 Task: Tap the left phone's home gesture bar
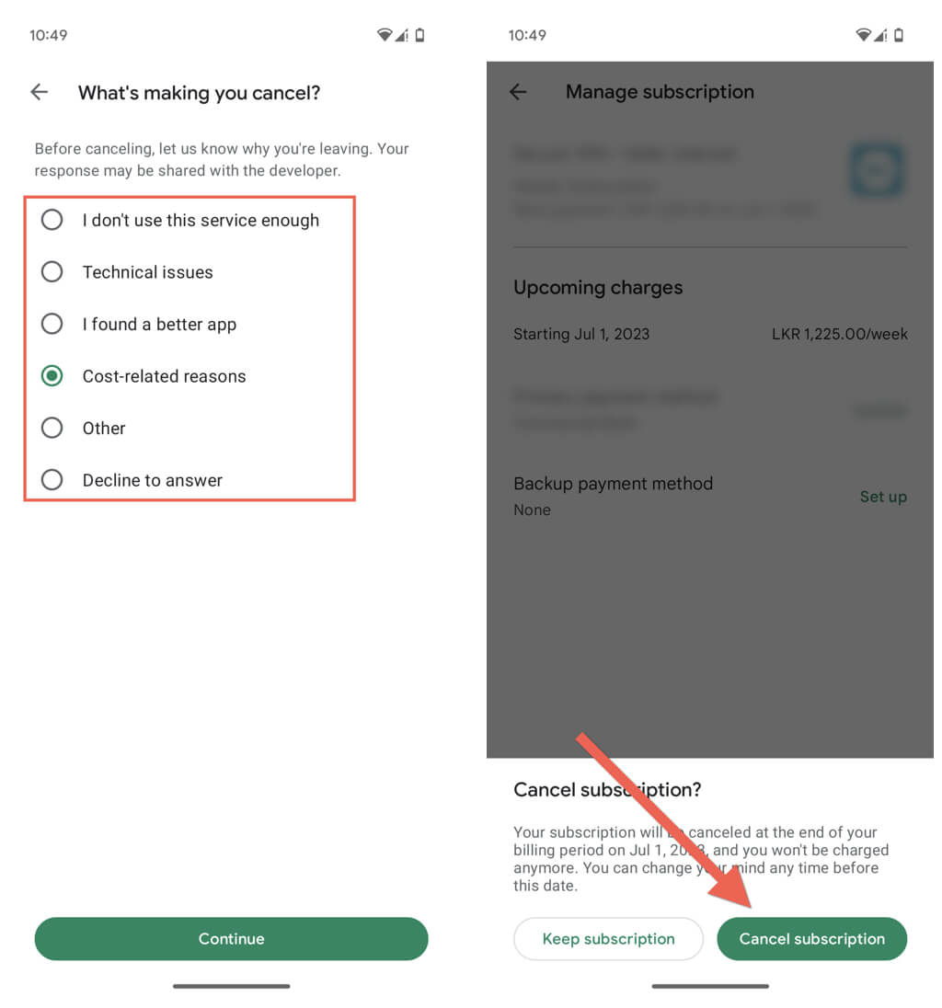point(232,986)
